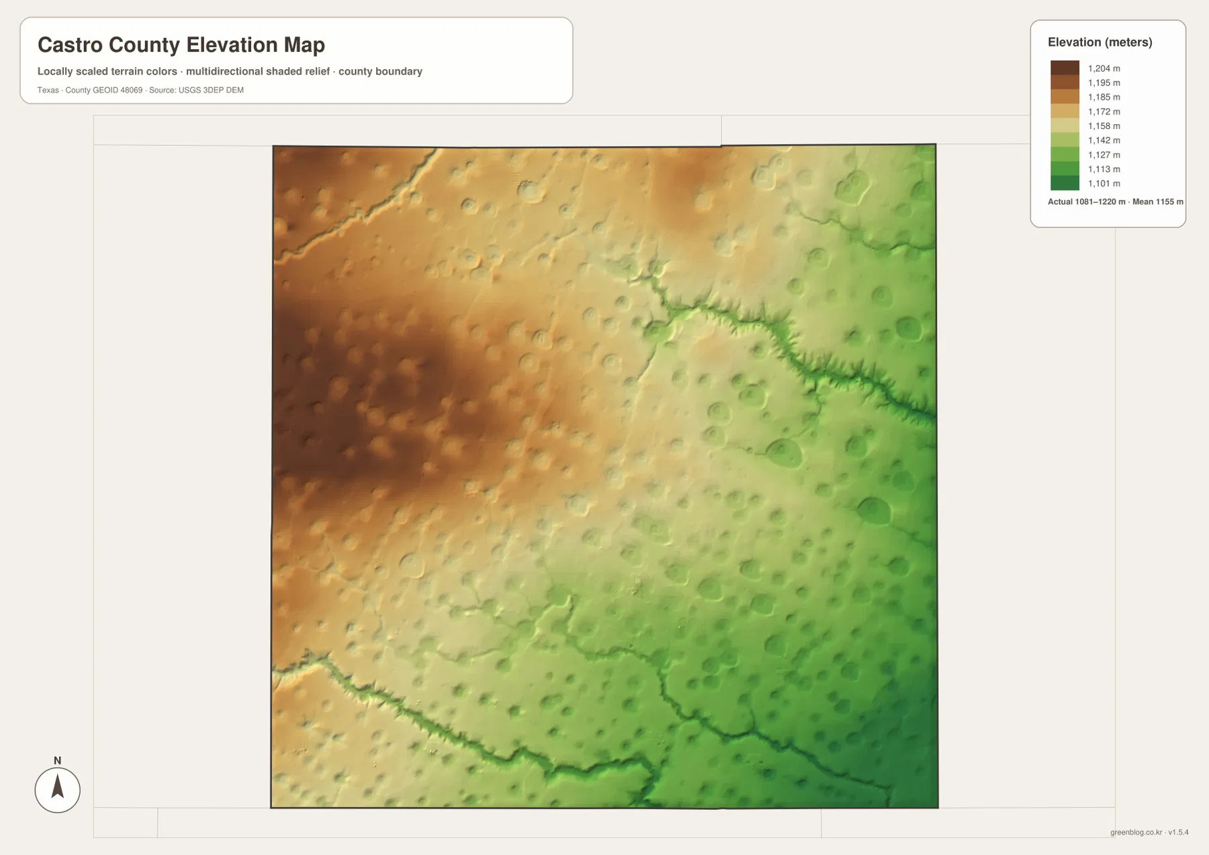The image size is (1209, 855).
Task: Select the "1,113 m" legend label
Action: pos(1104,169)
